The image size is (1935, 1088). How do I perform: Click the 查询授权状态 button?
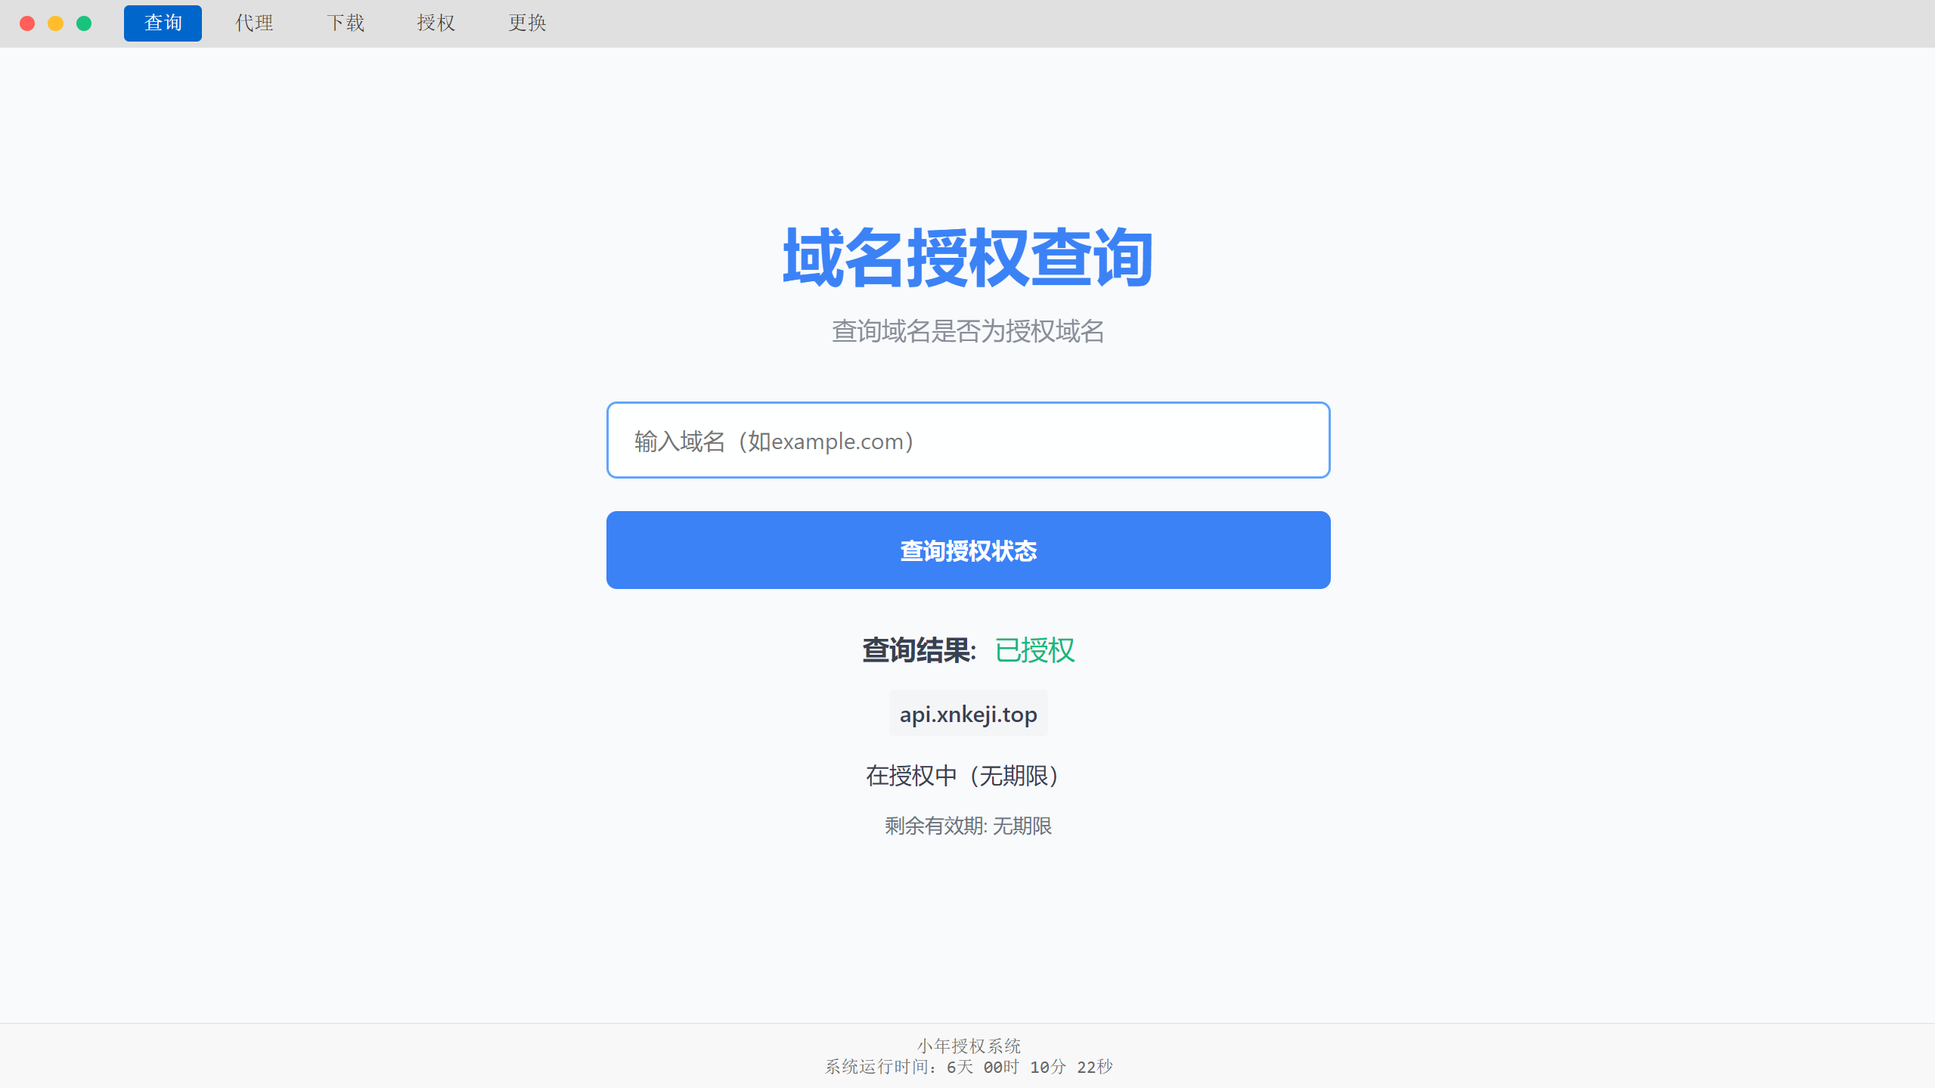coord(967,550)
